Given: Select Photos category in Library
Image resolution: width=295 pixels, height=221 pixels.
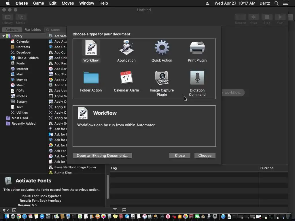Looking at the screenshot, I should click(21, 96).
